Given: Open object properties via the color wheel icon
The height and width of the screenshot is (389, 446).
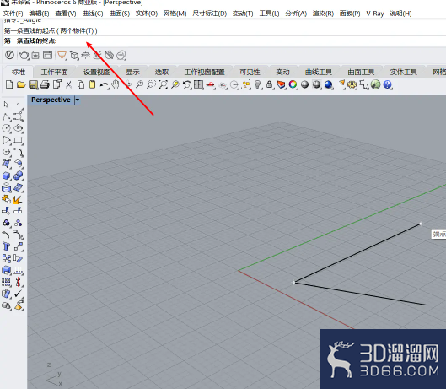Looking at the screenshot, I should [x=293, y=84].
